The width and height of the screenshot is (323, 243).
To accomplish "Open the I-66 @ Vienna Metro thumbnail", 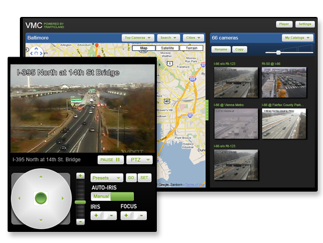I will pos(236,123).
